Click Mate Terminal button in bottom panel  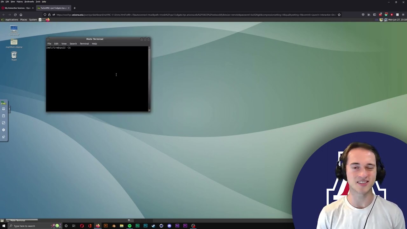pos(21,220)
